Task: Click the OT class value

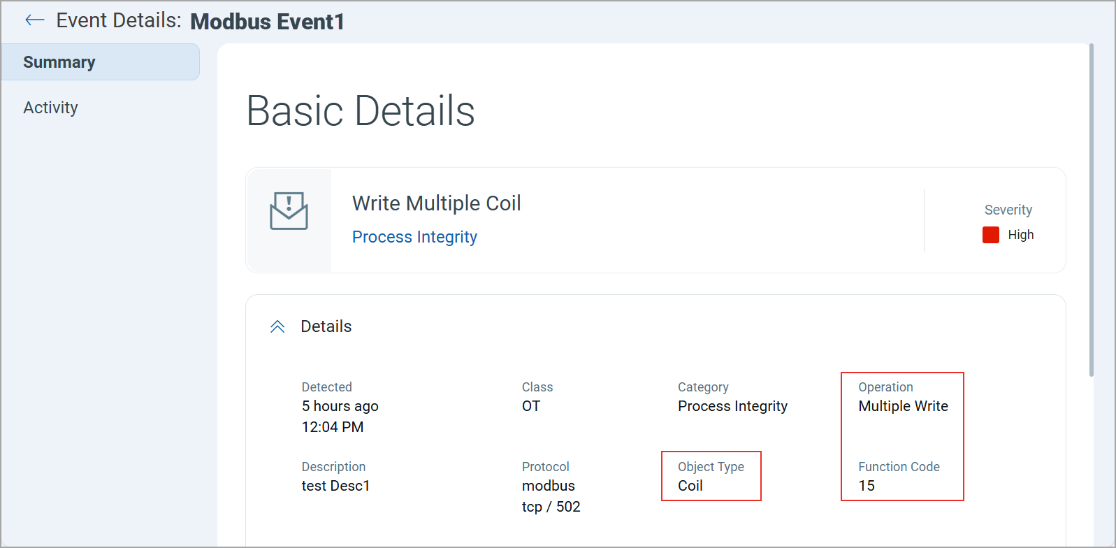Action: [x=530, y=406]
